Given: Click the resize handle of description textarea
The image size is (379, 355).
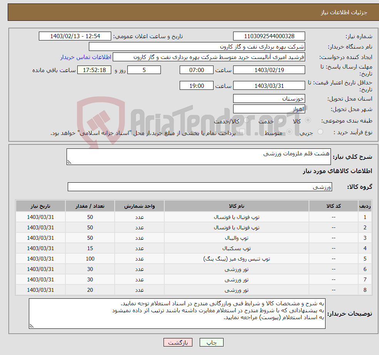Looking at the screenshot, I should tap(69, 162).
